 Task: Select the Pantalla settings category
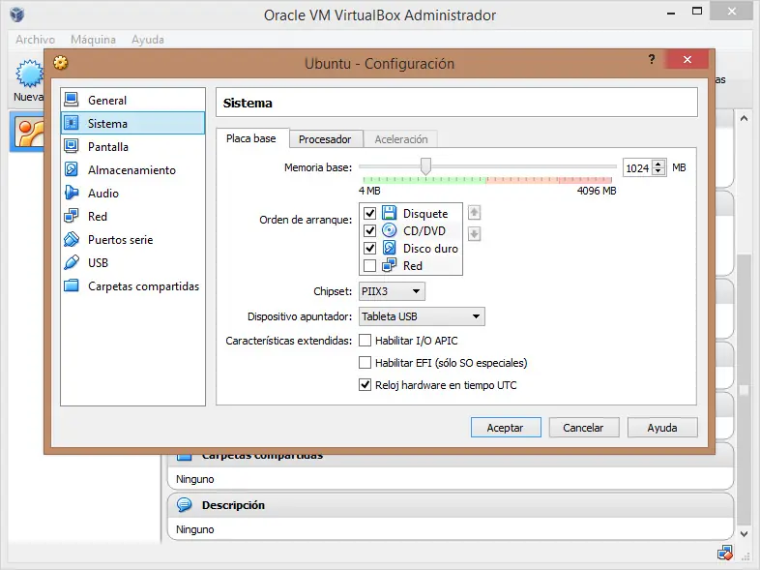(132, 146)
